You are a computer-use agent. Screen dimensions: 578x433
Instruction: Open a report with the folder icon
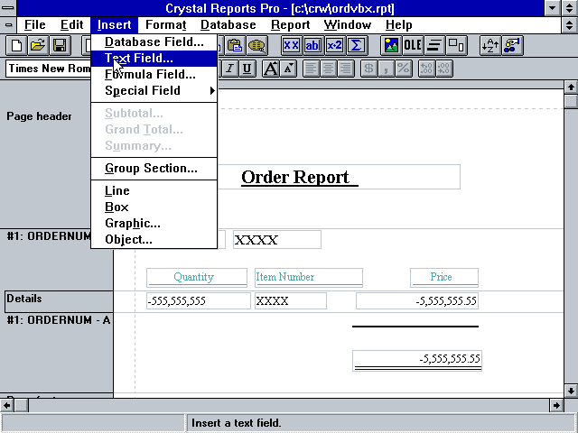click(x=38, y=46)
